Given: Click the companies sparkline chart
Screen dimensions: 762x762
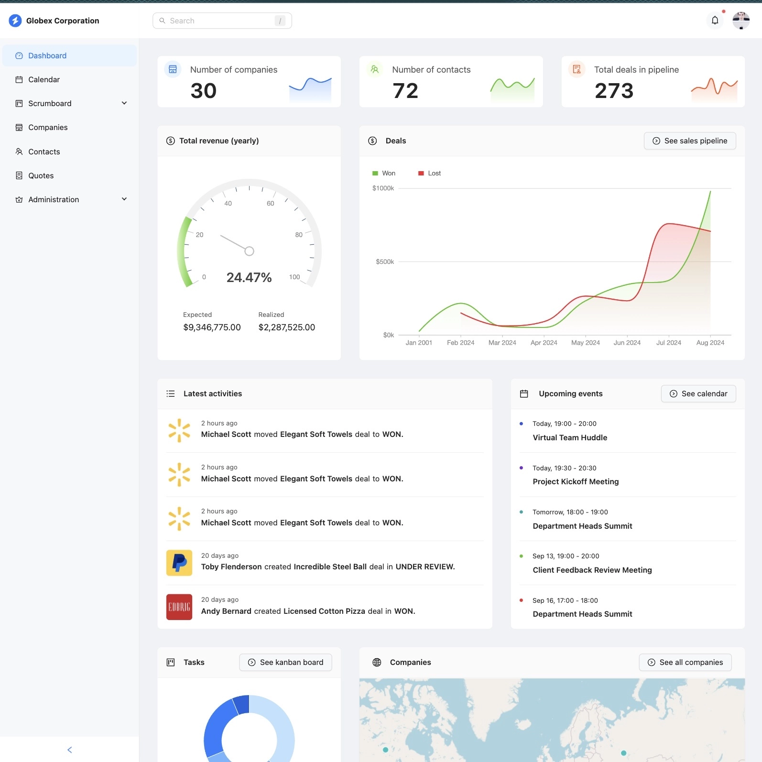Looking at the screenshot, I should [x=310, y=89].
